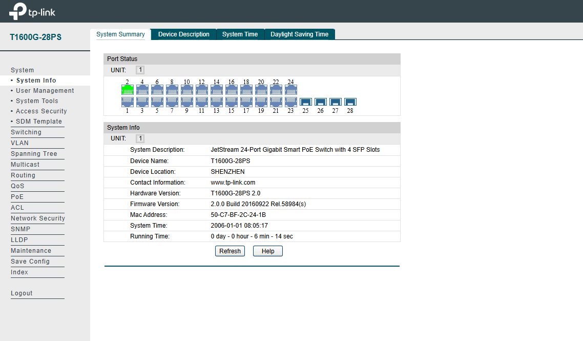The height and width of the screenshot is (341, 583).
Task: Click the Refresh button
Action: point(230,251)
